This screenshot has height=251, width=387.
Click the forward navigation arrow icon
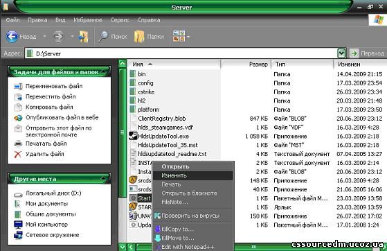58,37
